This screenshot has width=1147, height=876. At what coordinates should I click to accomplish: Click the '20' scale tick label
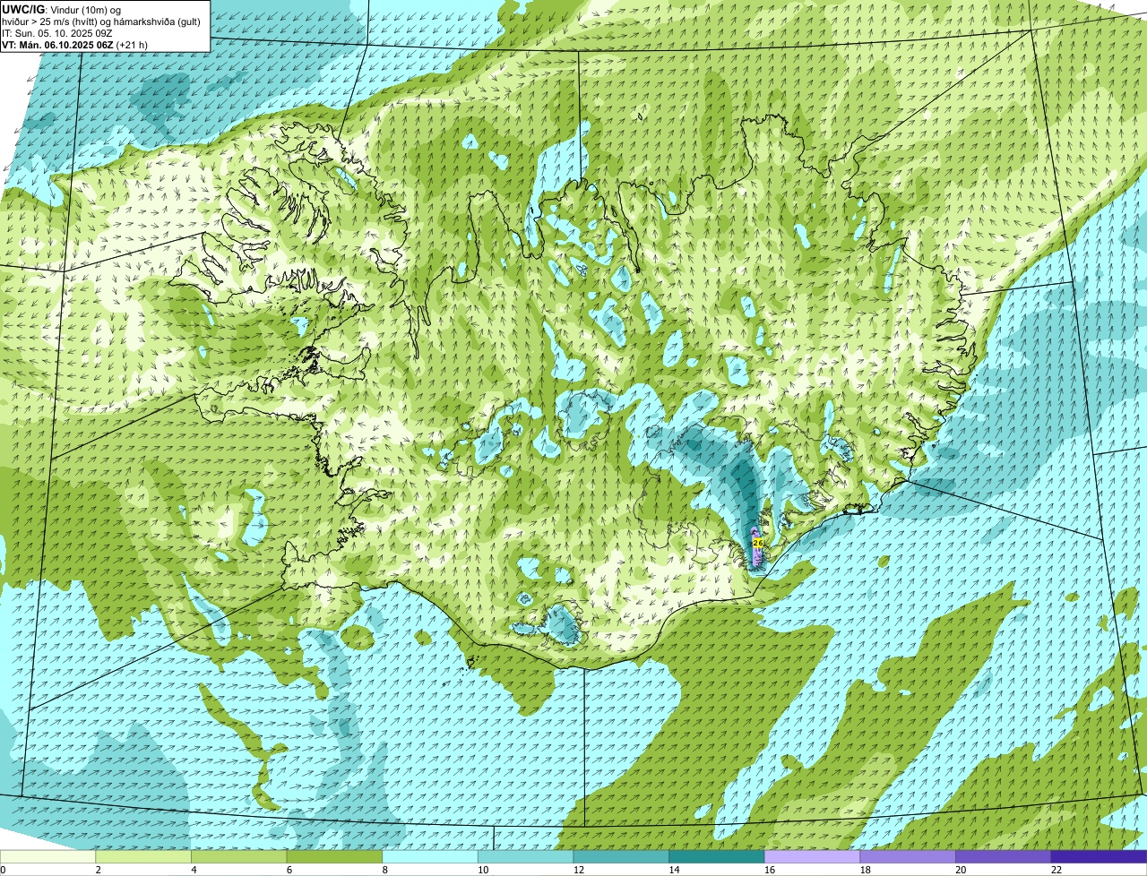(x=961, y=870)
